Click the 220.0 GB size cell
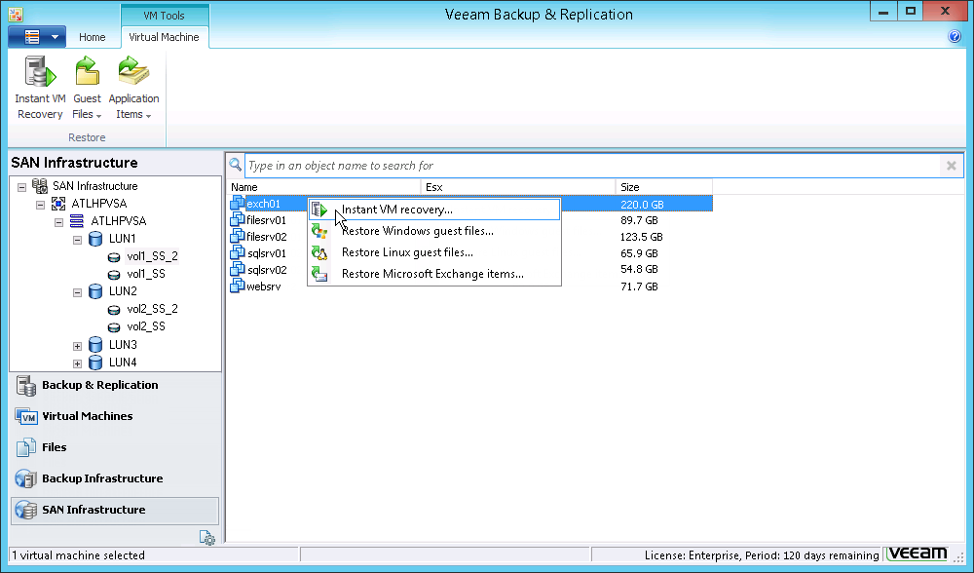 point(642,205)
